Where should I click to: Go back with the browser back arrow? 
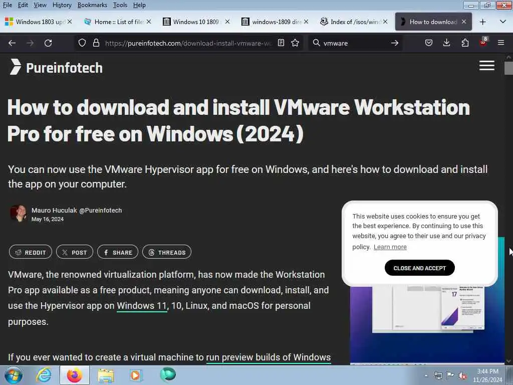coord(12,43)
